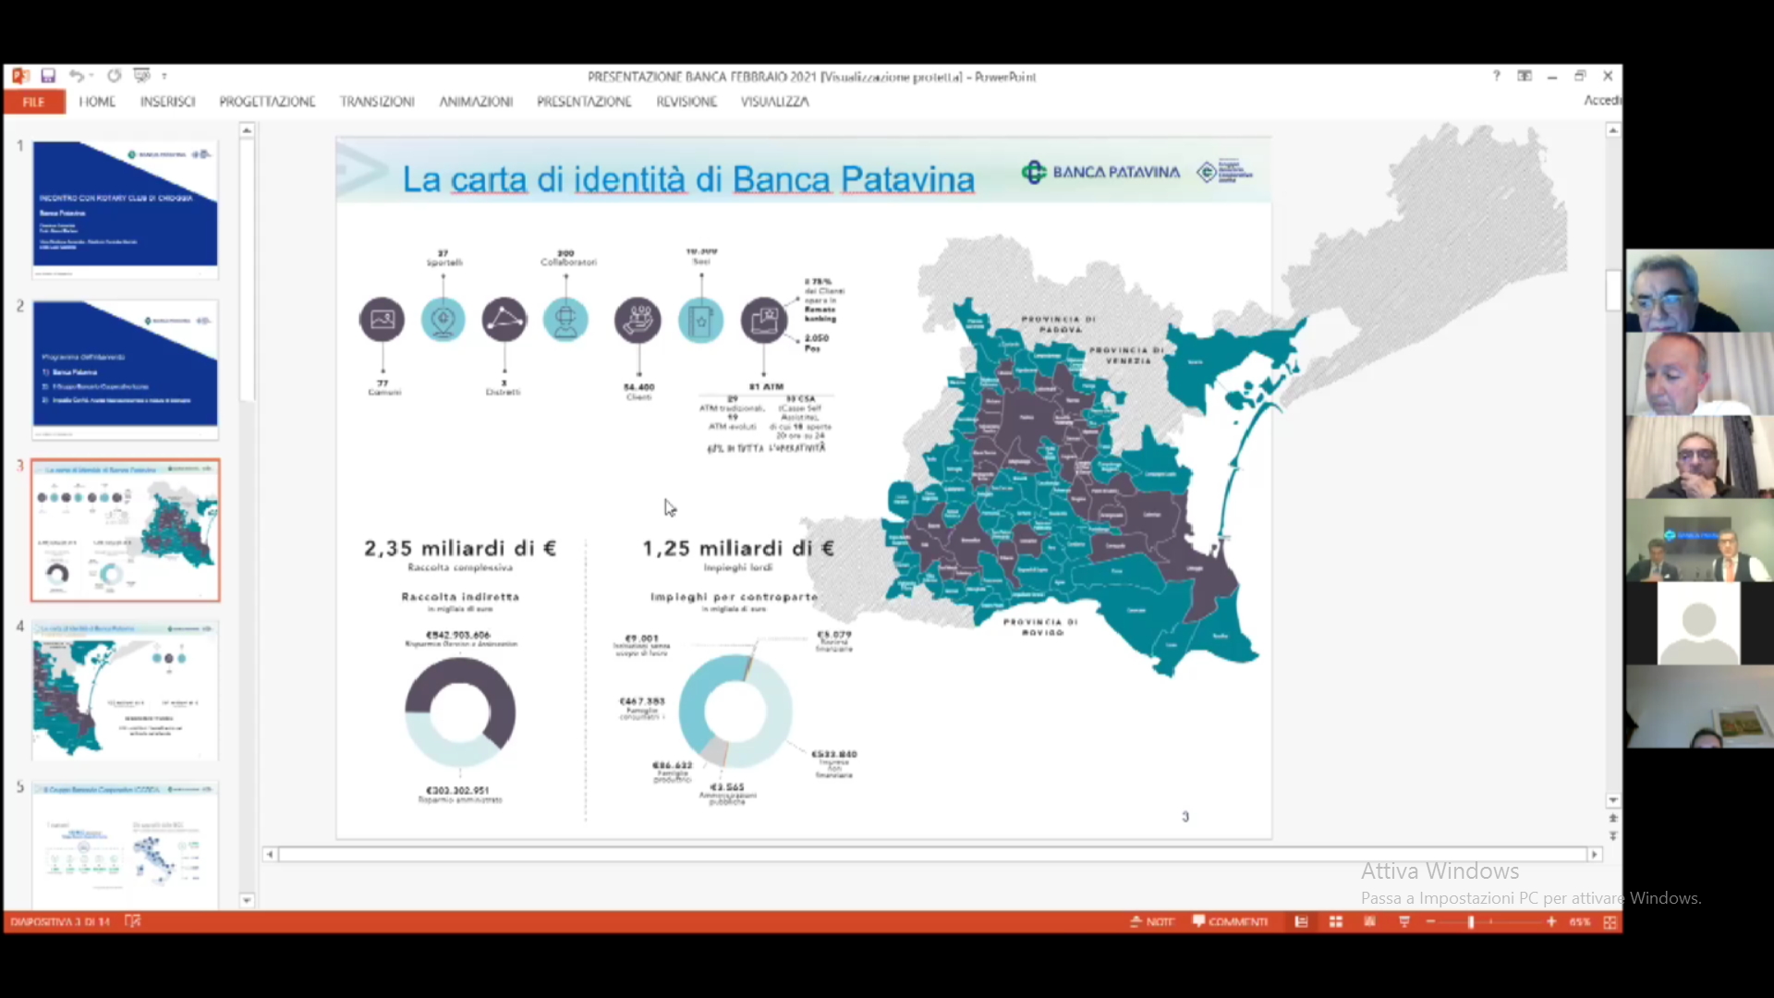Click the zoom in plus button

coord(1551,922)
